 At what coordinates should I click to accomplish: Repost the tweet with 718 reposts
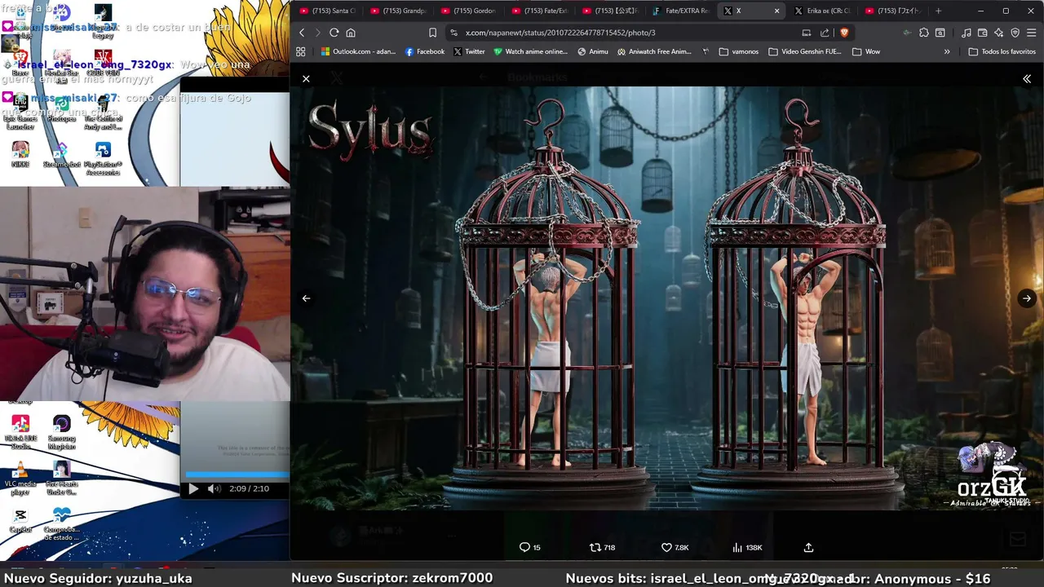tap(602, 548)
